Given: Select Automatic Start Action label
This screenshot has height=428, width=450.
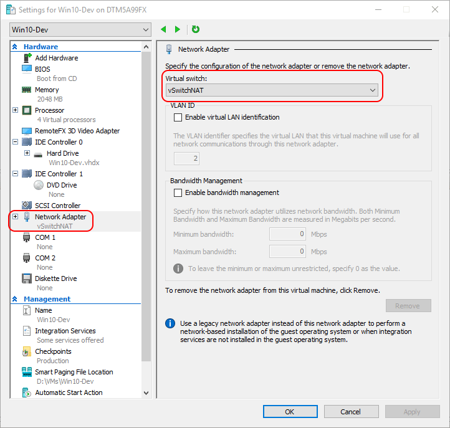Looking at the screenshot, I should 69,392.
